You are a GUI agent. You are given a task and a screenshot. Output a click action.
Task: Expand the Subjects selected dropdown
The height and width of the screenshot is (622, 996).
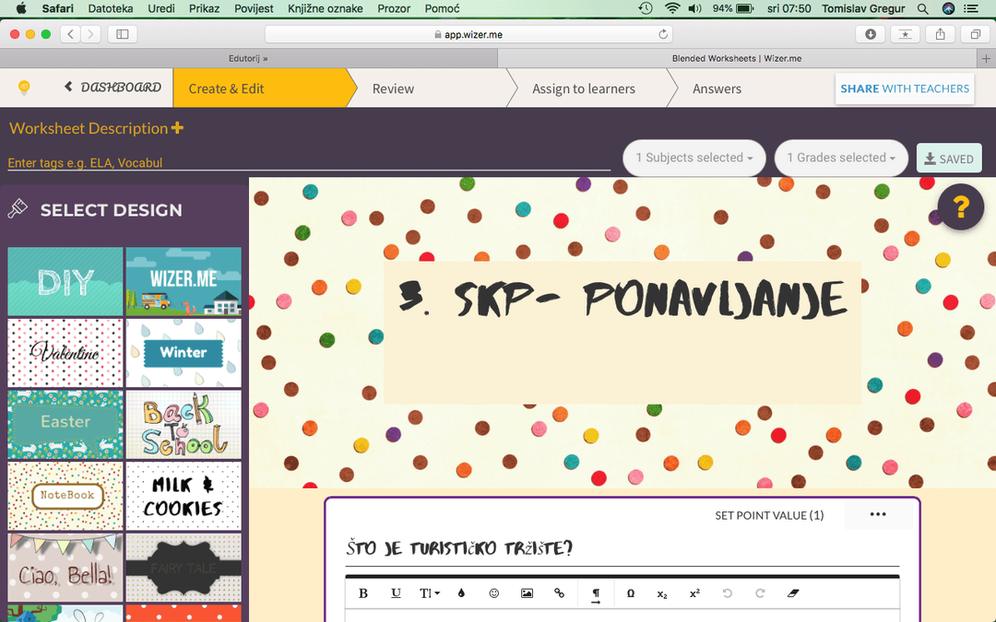(694, 158)
